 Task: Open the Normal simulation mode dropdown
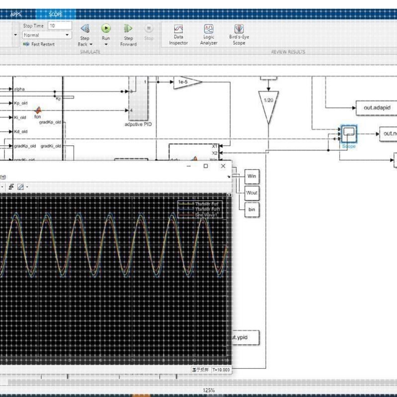(46, 35)
